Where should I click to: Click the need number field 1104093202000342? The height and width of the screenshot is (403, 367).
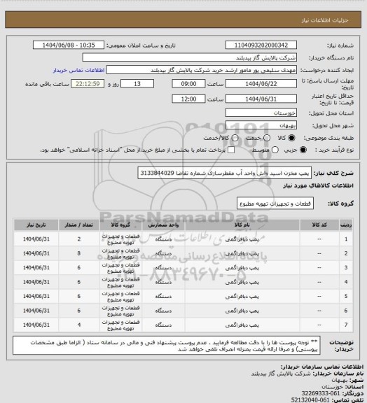[261, 45]
